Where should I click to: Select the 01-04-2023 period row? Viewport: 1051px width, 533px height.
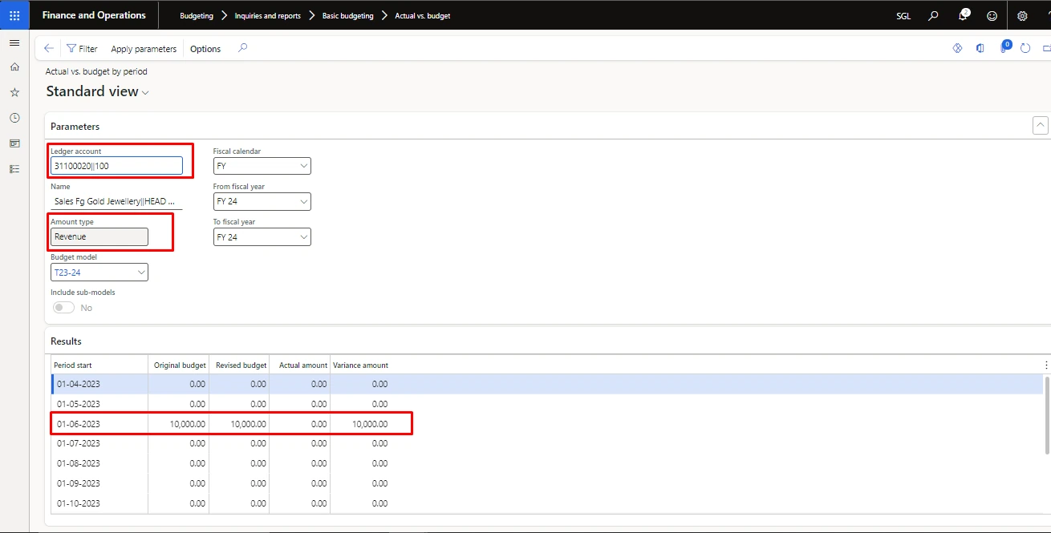(546, 384)
